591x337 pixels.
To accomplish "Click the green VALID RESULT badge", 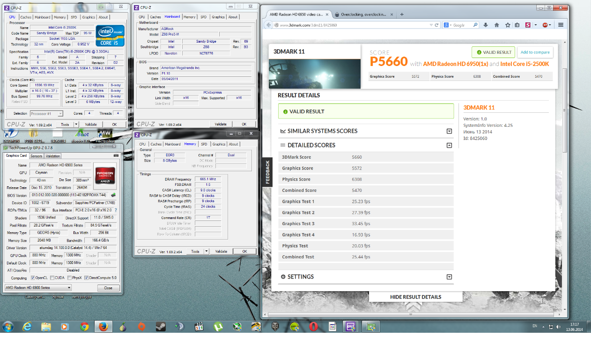I will (493, 52).
